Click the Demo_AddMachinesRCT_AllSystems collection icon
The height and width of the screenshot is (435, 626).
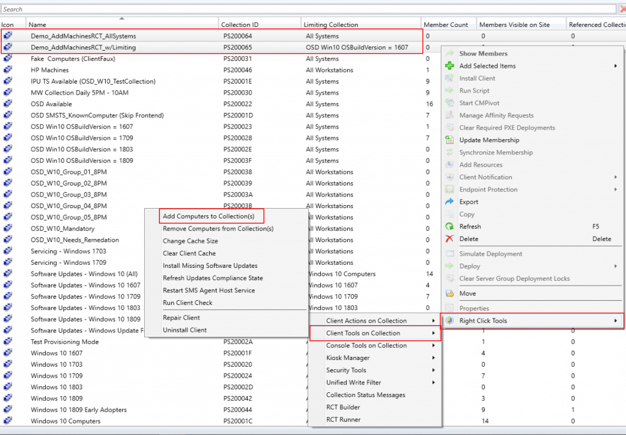point(8,36)
